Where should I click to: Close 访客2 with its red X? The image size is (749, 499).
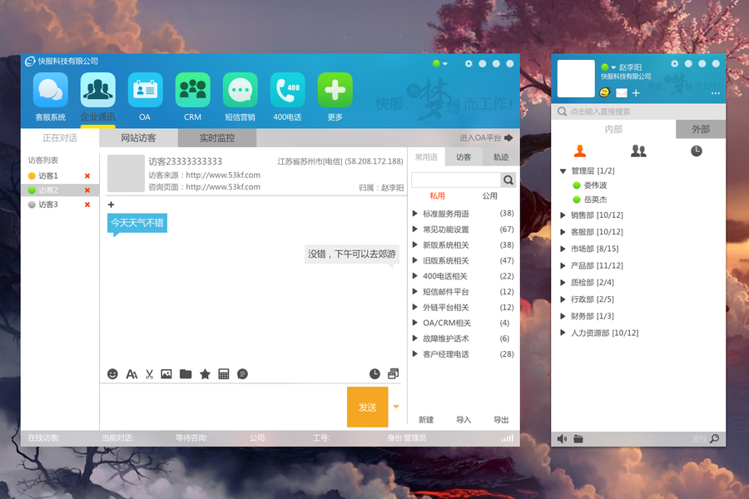tap(87, 190)
